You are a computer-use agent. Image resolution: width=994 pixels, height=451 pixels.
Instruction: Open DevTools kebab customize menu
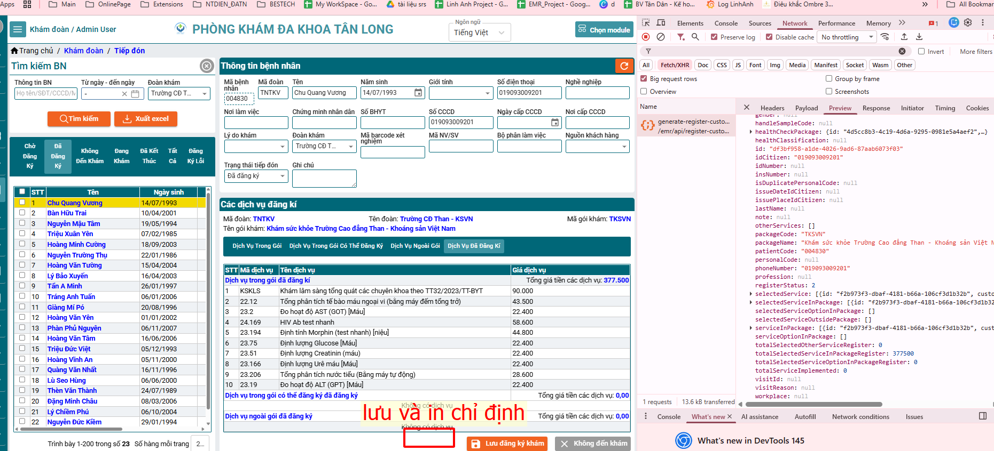tap(982, 22)
